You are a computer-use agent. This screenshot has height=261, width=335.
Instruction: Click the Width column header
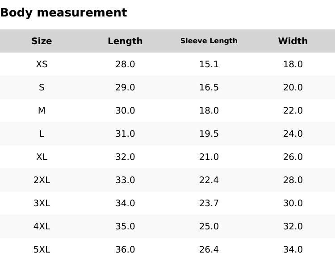tap(293, 41)
